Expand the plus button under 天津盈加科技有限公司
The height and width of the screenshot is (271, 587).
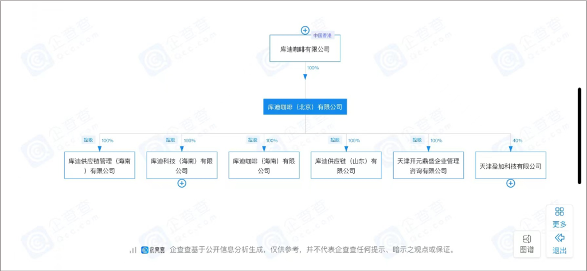coord(510,184)
